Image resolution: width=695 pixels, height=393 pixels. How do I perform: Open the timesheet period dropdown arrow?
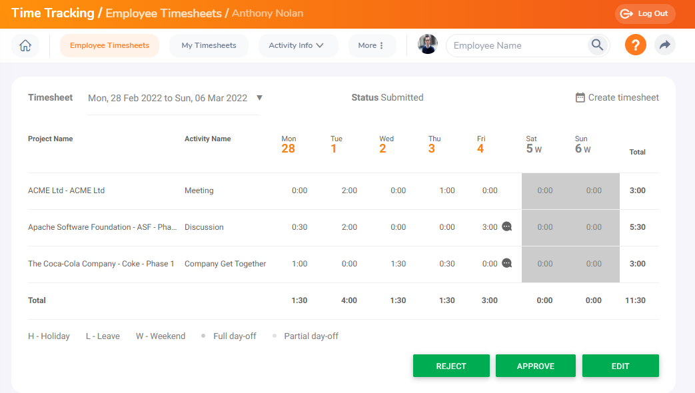pyautogui.click(x=259, y=98)
